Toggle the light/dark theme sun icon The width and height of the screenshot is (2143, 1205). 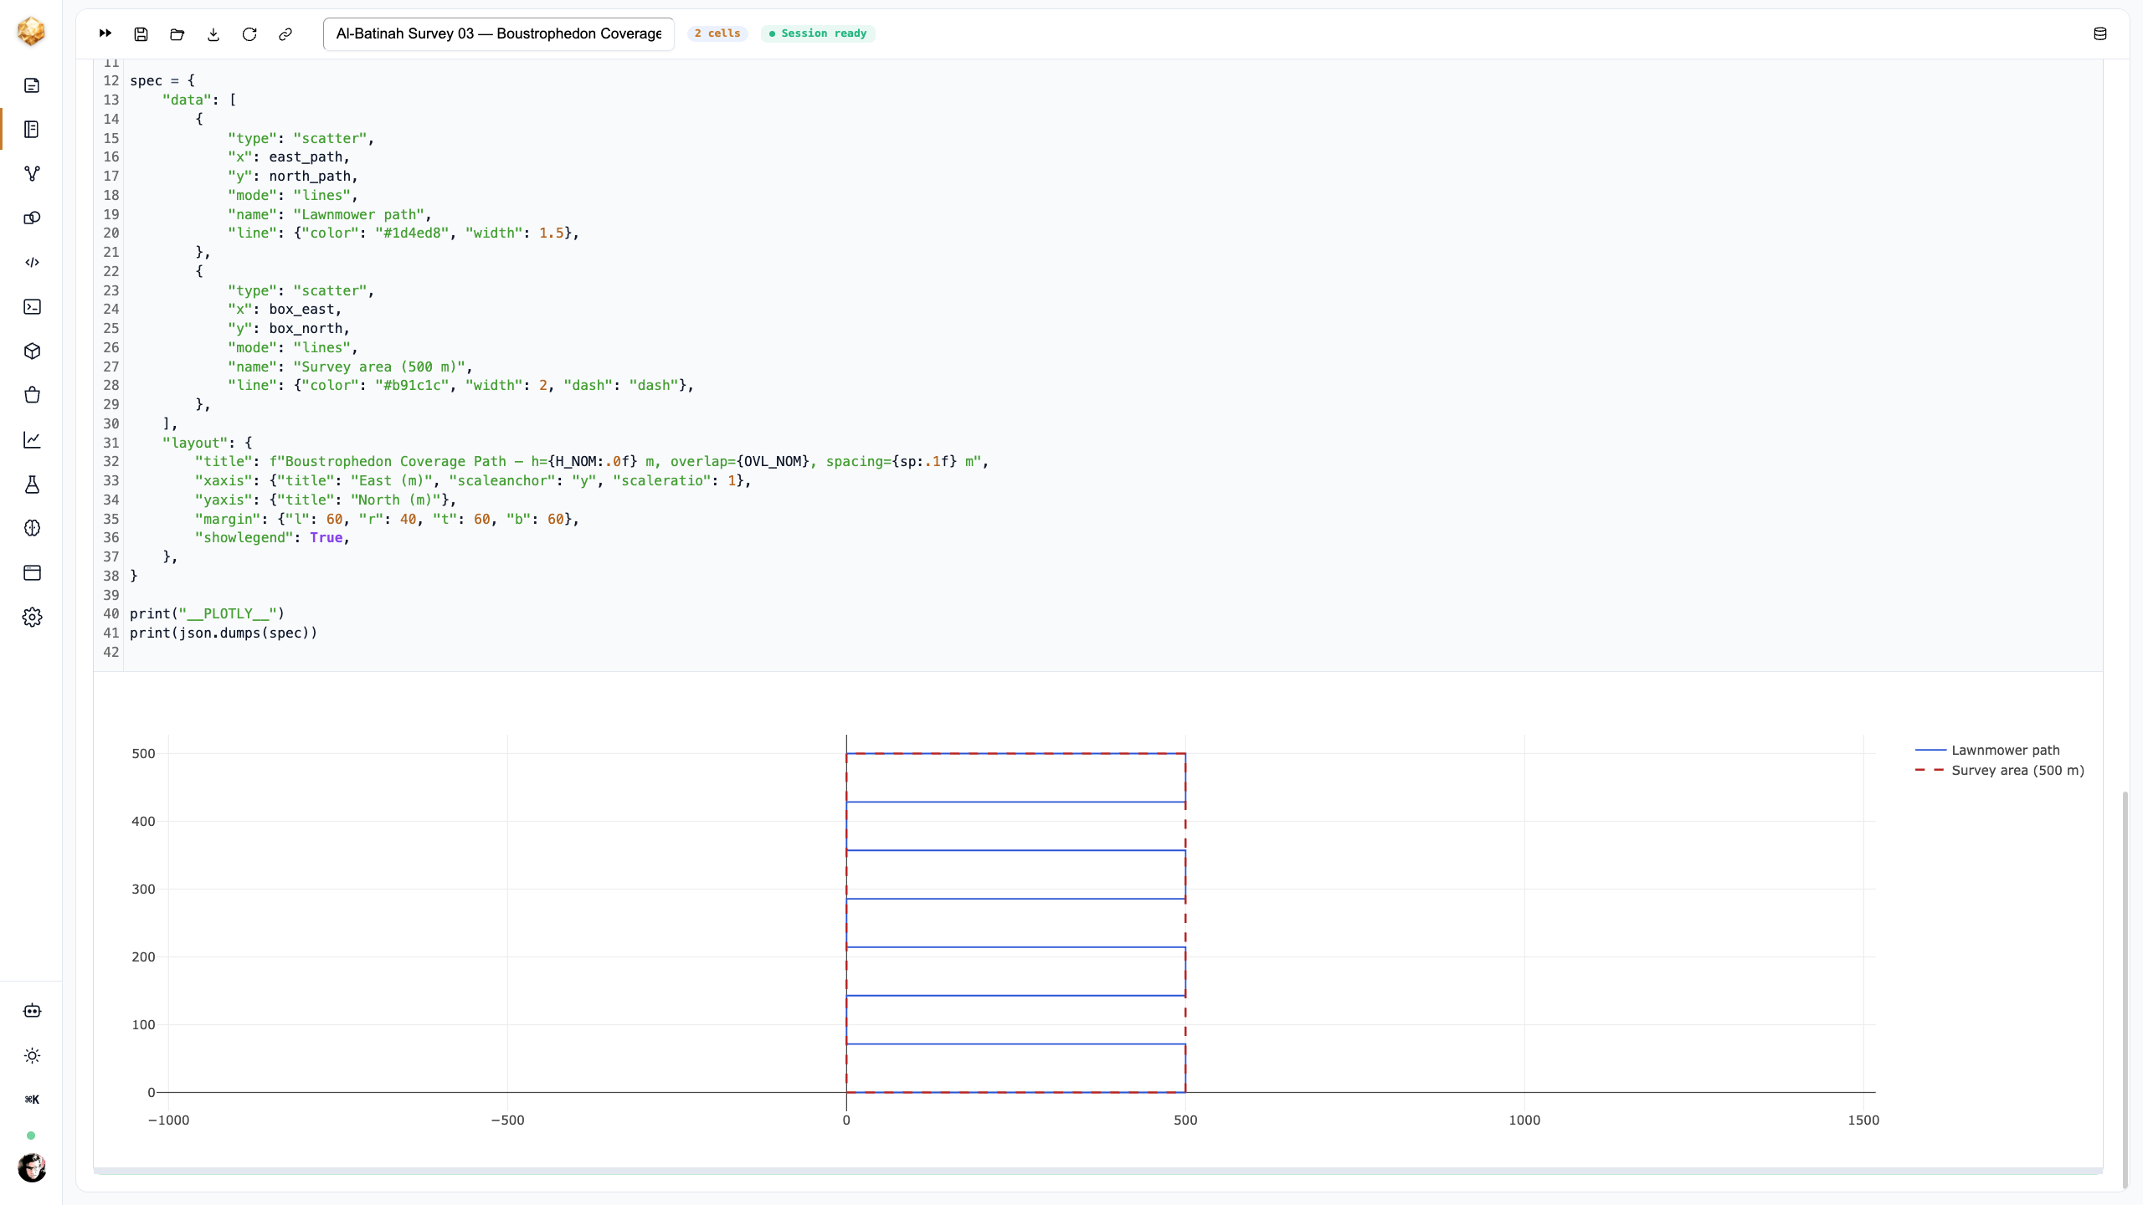[x=32, y=1055]
